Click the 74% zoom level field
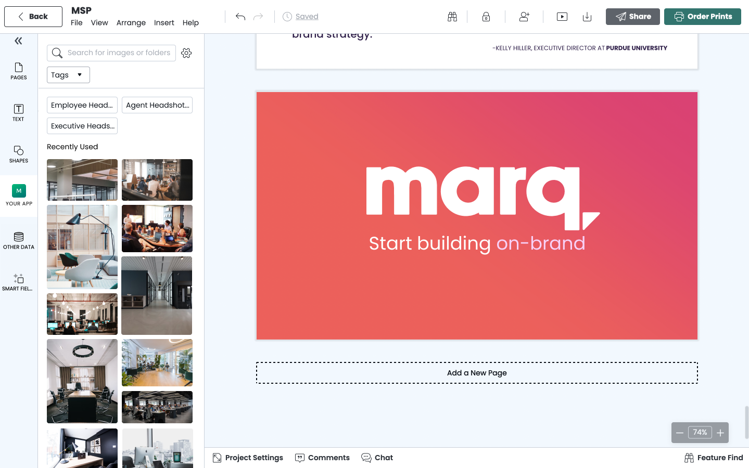Screen dimensions: 749x468 [700, 433]
